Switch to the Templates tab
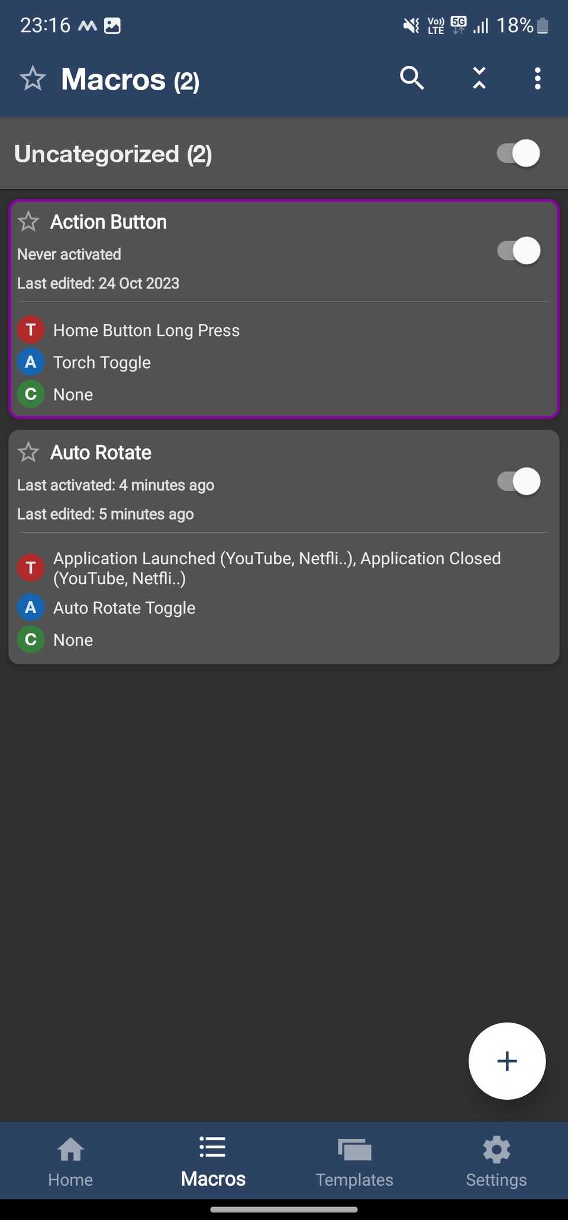The width and height of the screenshot is (568, 1220). 354,1160
